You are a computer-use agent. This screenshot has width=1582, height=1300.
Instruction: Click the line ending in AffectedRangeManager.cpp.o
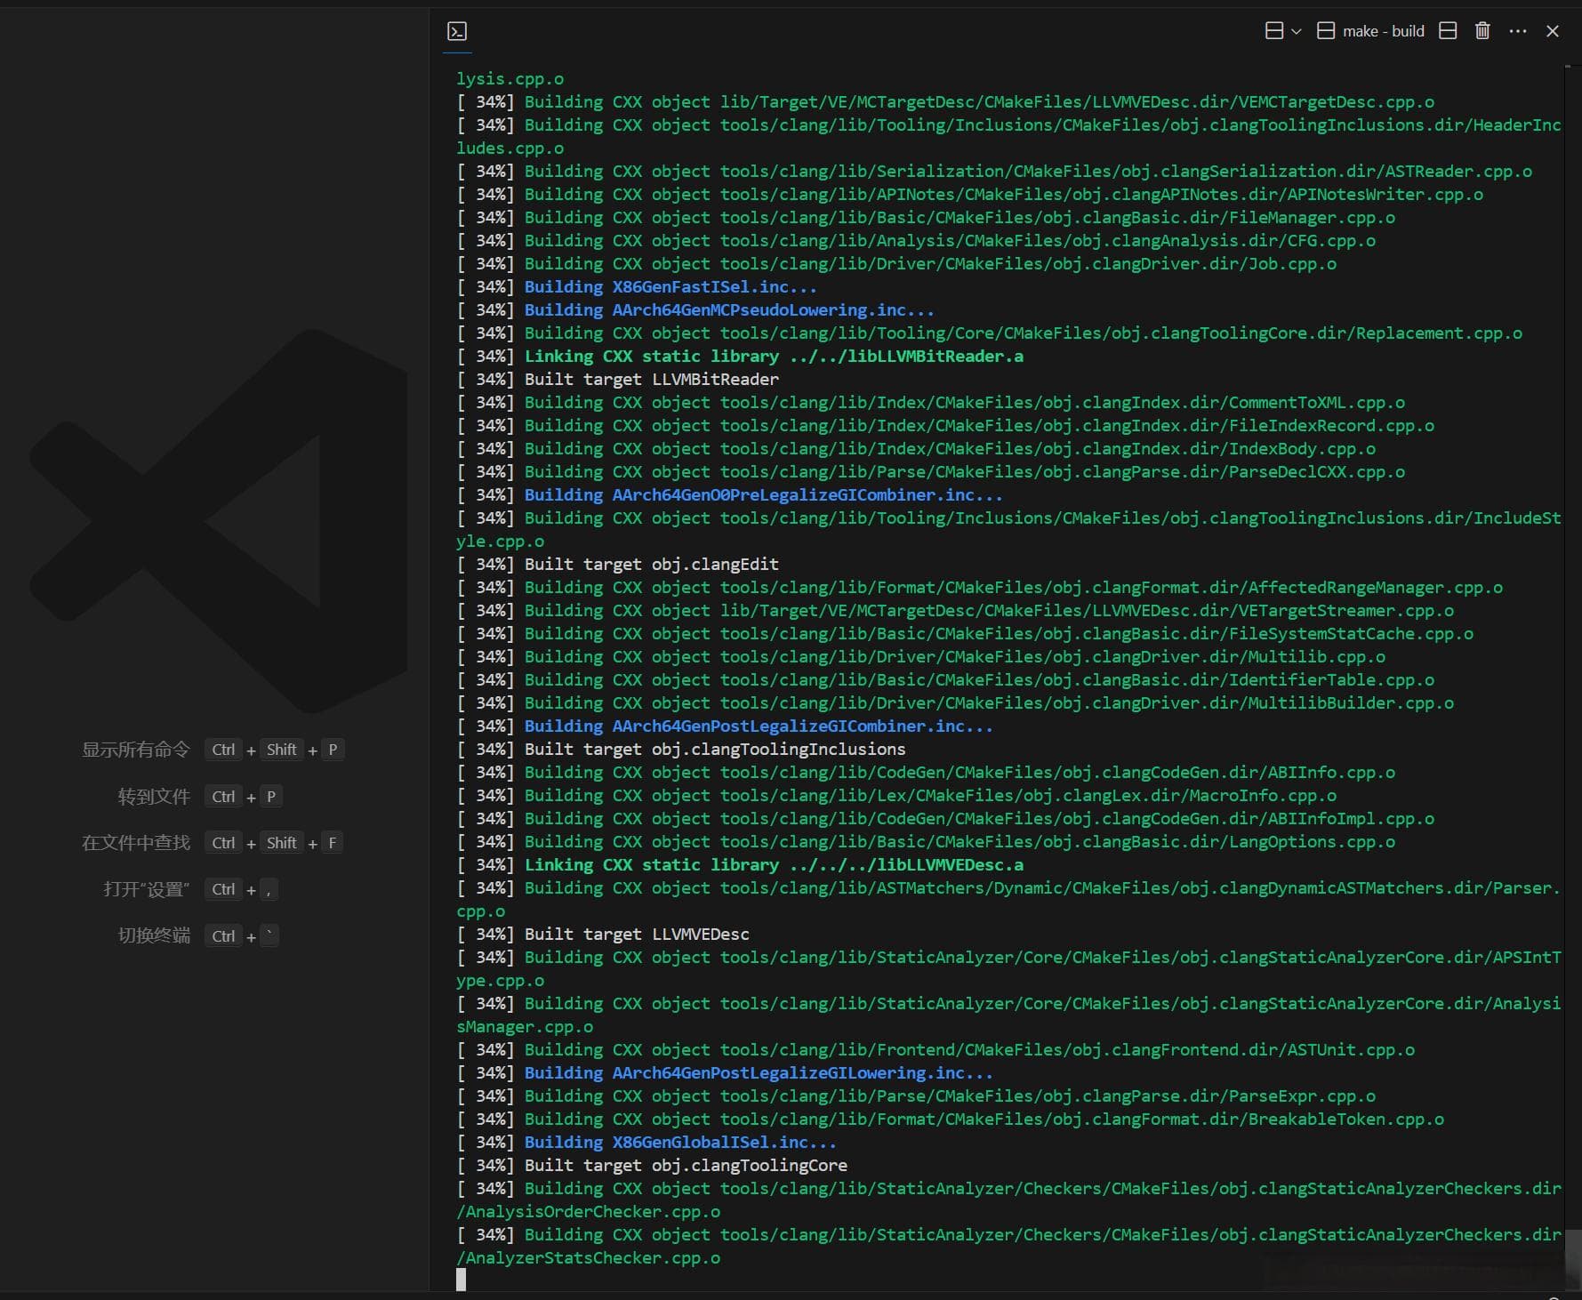pyautogui.click(x=980, y=588)
